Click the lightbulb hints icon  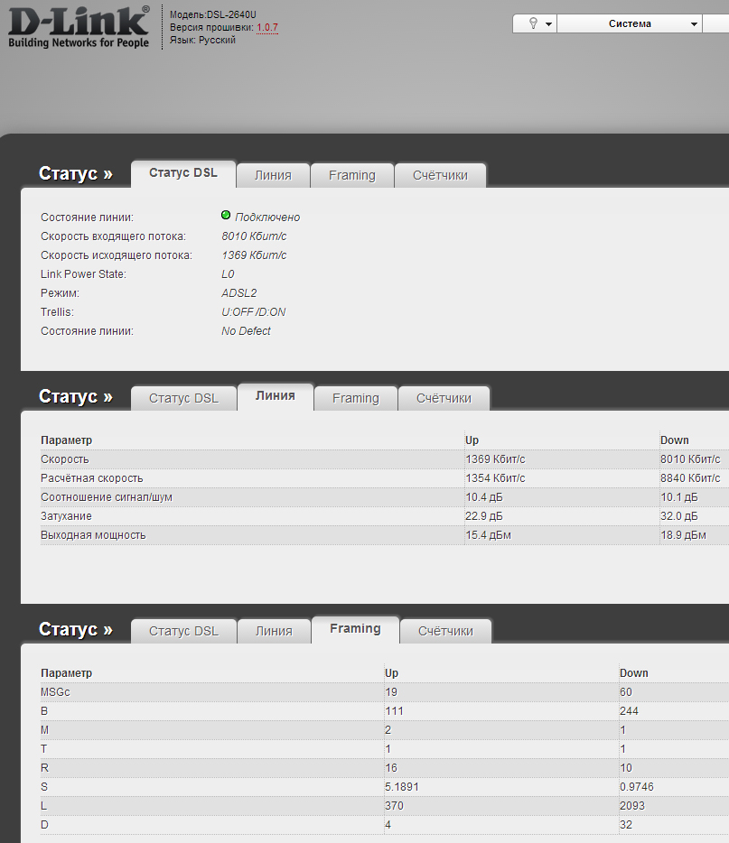tap(533, 23)
